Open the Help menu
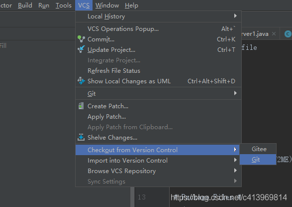Viewport: 292px width, 207px height. pos(131,5)
